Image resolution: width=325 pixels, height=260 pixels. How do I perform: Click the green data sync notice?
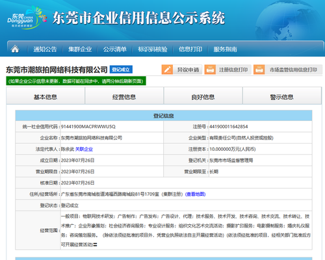[x=76, y=81]
